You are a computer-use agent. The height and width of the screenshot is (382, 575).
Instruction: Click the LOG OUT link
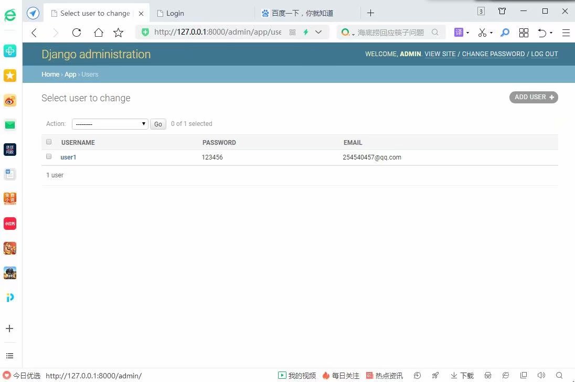(544, 54)
